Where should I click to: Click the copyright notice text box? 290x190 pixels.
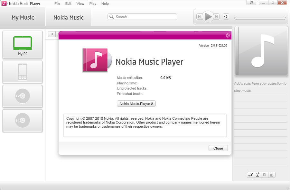(x=145, y=125)
